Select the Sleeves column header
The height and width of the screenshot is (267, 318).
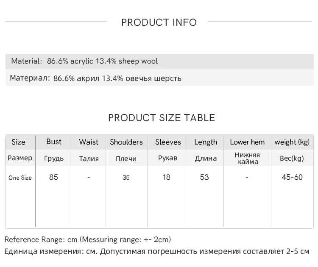pyautogui.click(x=168, y=142)
